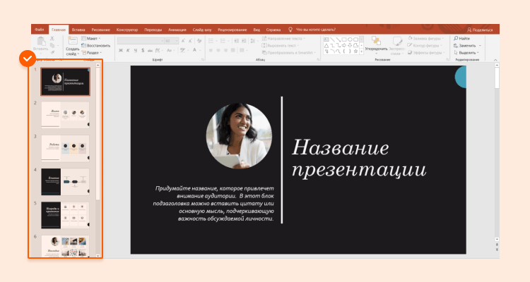
Task: Switch to the Конструктор tab
Action: pos(127,30)
